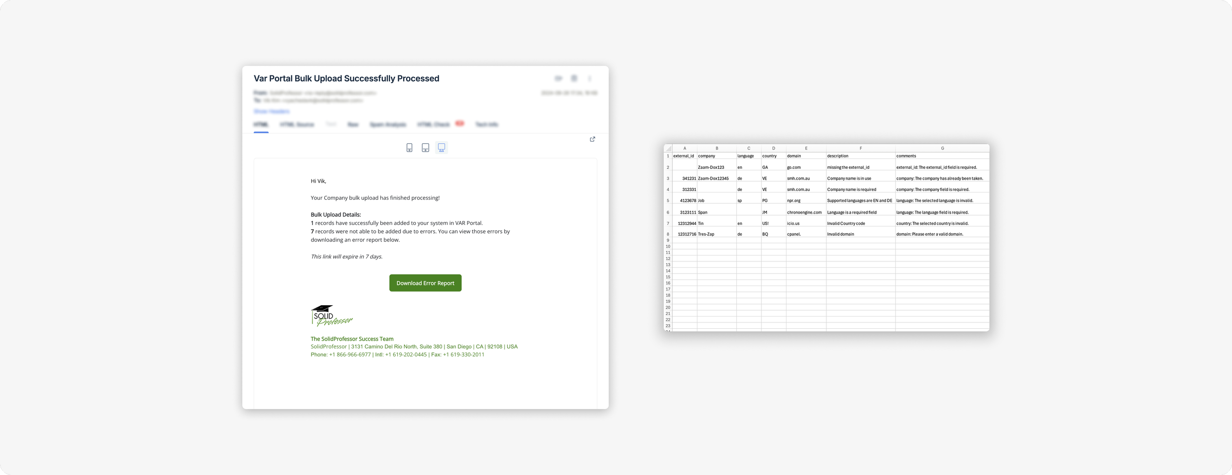
Task: Click the phone number line in footer
Action: [397, 354]
